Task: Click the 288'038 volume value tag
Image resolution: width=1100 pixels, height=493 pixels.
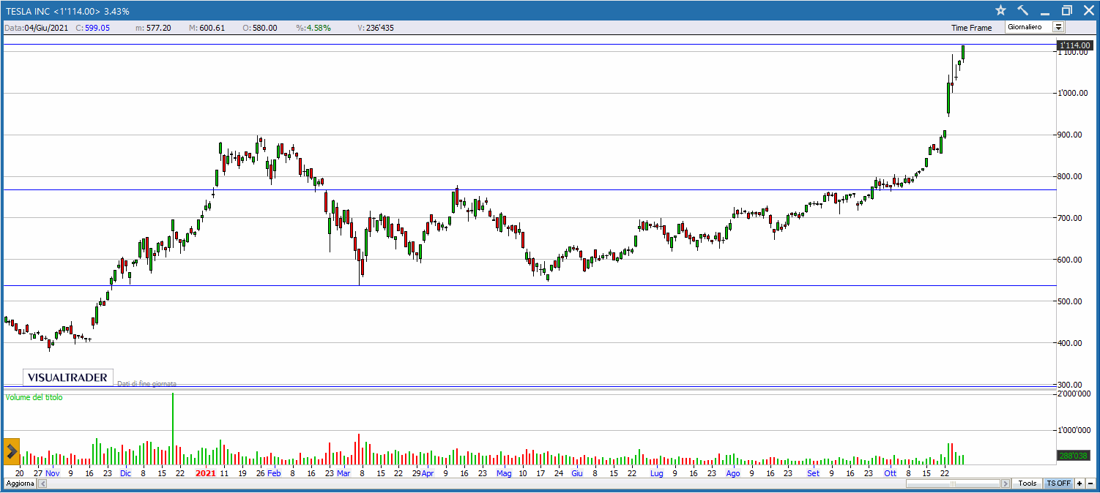Action: pos(1075,456)
